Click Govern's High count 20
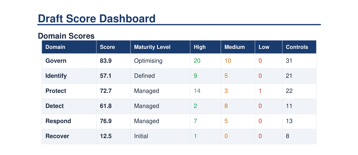This screenshot has width=358, height=155. 197,61
